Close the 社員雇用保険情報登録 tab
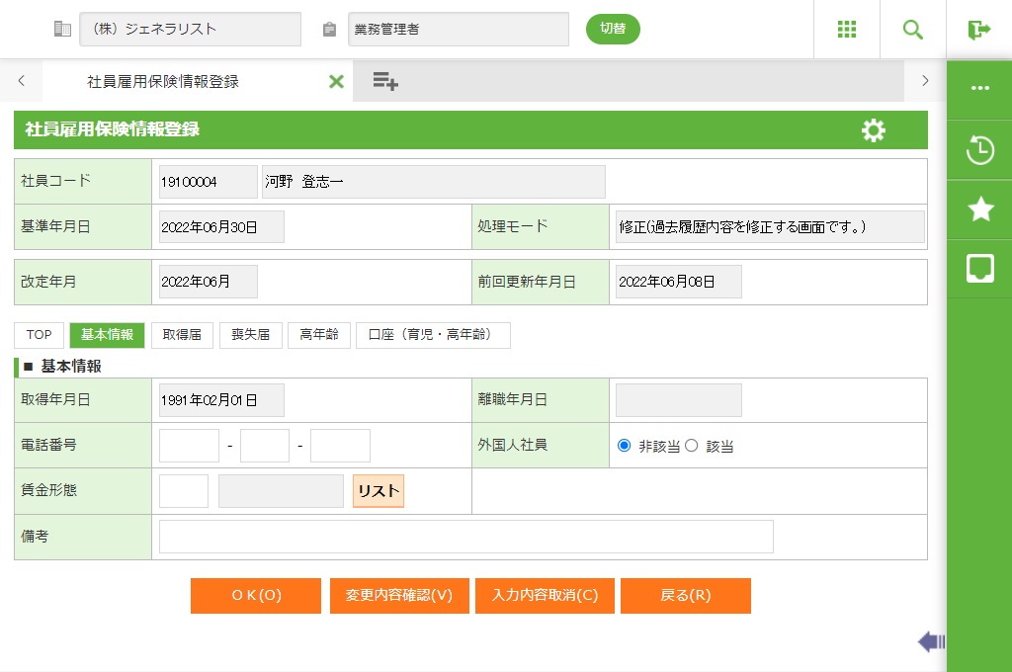This screenshot has height=672, width=1012. (336, 82)
